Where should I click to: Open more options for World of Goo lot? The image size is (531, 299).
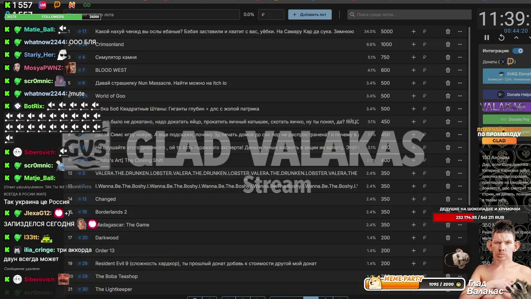(x=460, y=96)
